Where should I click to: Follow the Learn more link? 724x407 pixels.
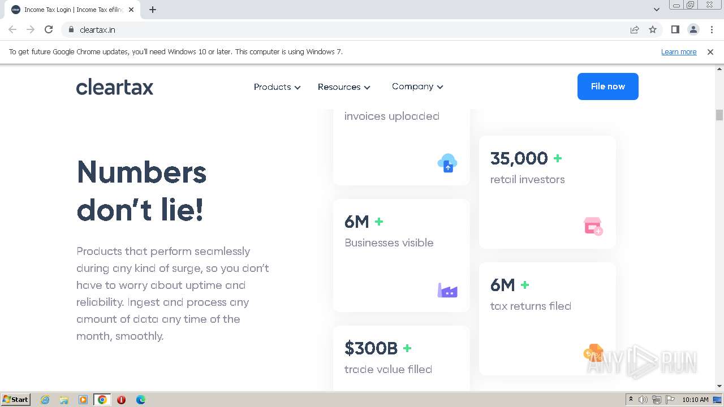[x=679, y=51]
